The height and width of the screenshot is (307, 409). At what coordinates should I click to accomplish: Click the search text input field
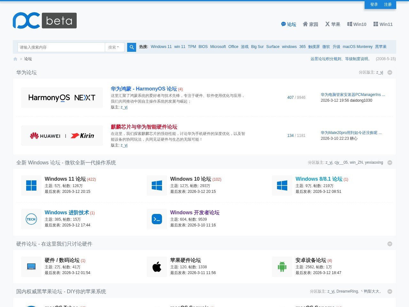[61, 47]
